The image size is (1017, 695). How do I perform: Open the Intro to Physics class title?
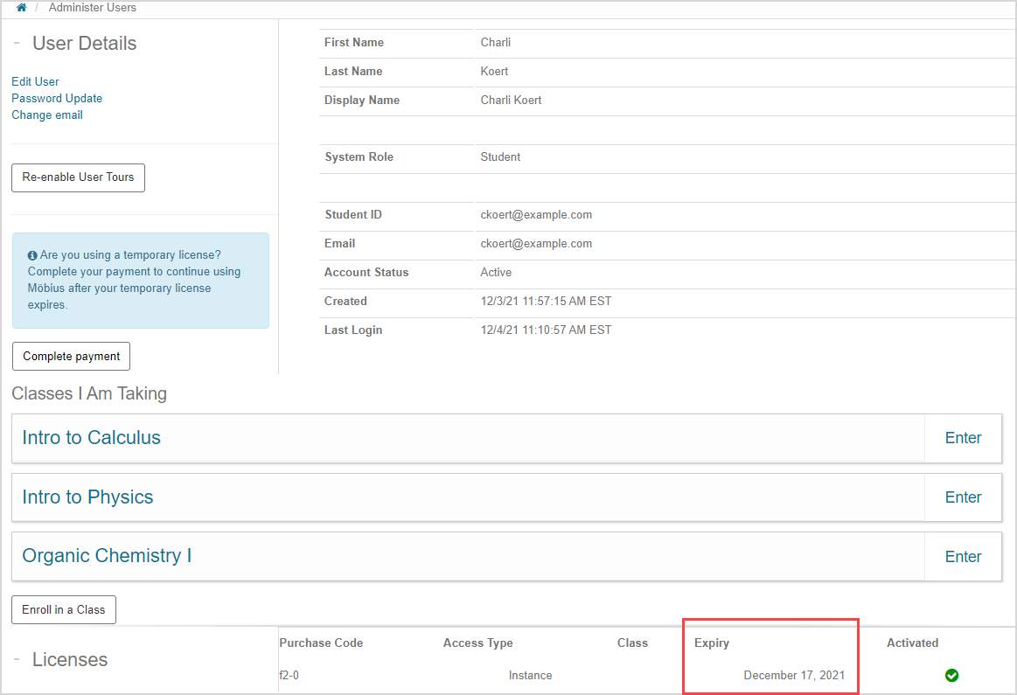point(87,497)
